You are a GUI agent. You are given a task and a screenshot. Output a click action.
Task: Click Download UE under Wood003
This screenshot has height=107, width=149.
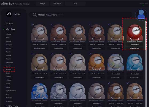(77, 45)
